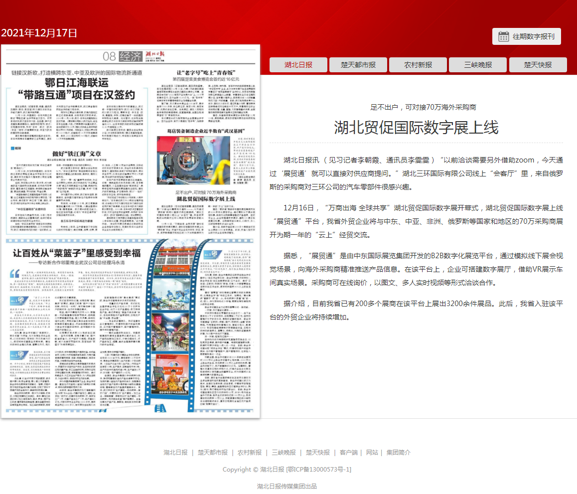Open the 农村新报 footer link
577x494 pixels.
click(x=250, y=453)
